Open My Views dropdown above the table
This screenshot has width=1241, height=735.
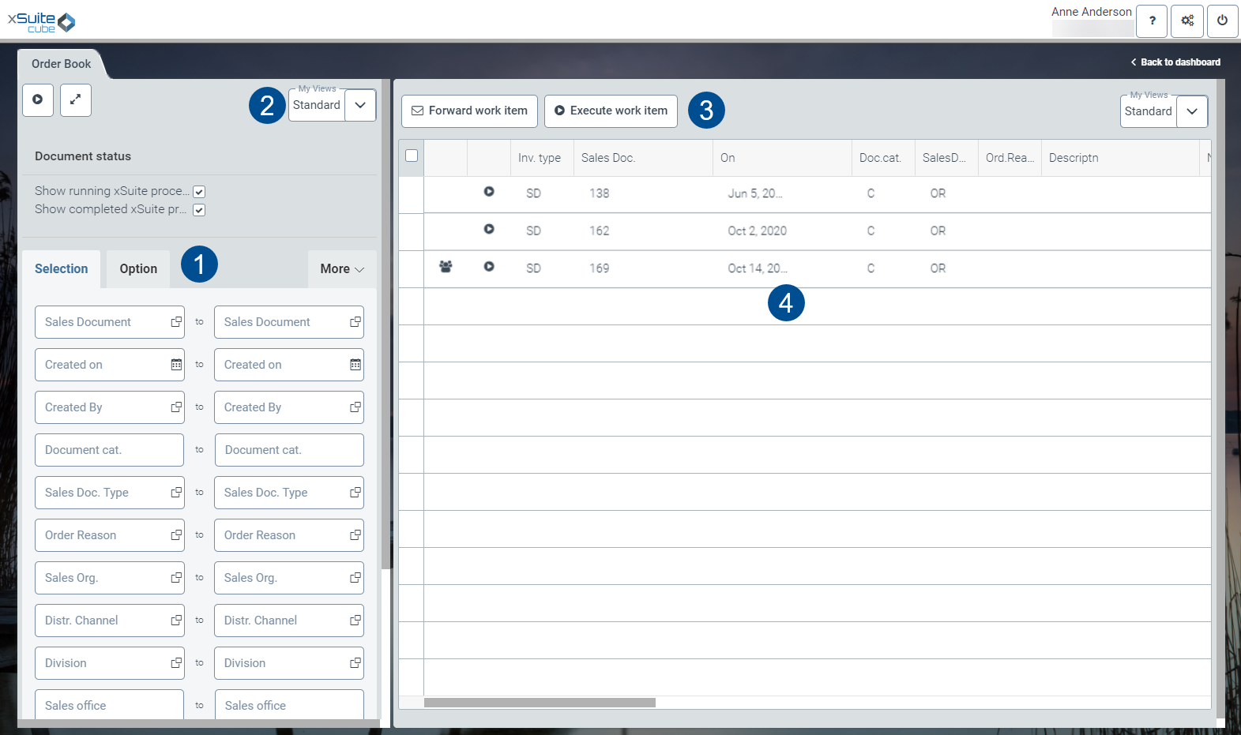(x=1192, y=111)
